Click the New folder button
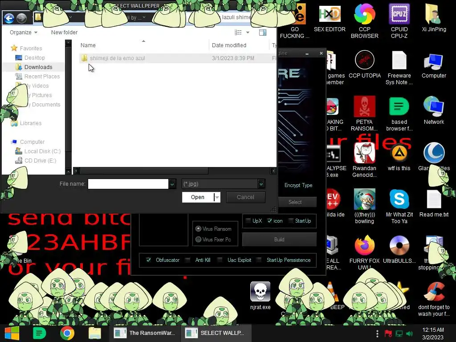456x342 pixels. [64, 32]
